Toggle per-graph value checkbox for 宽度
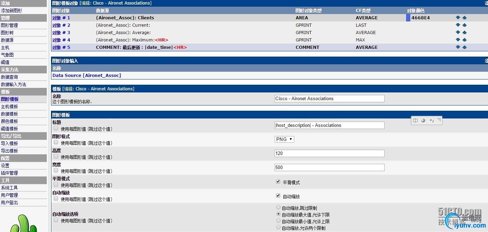Image resolution: width=488 pixels, height=232 pixels. [x=56, y=170]
